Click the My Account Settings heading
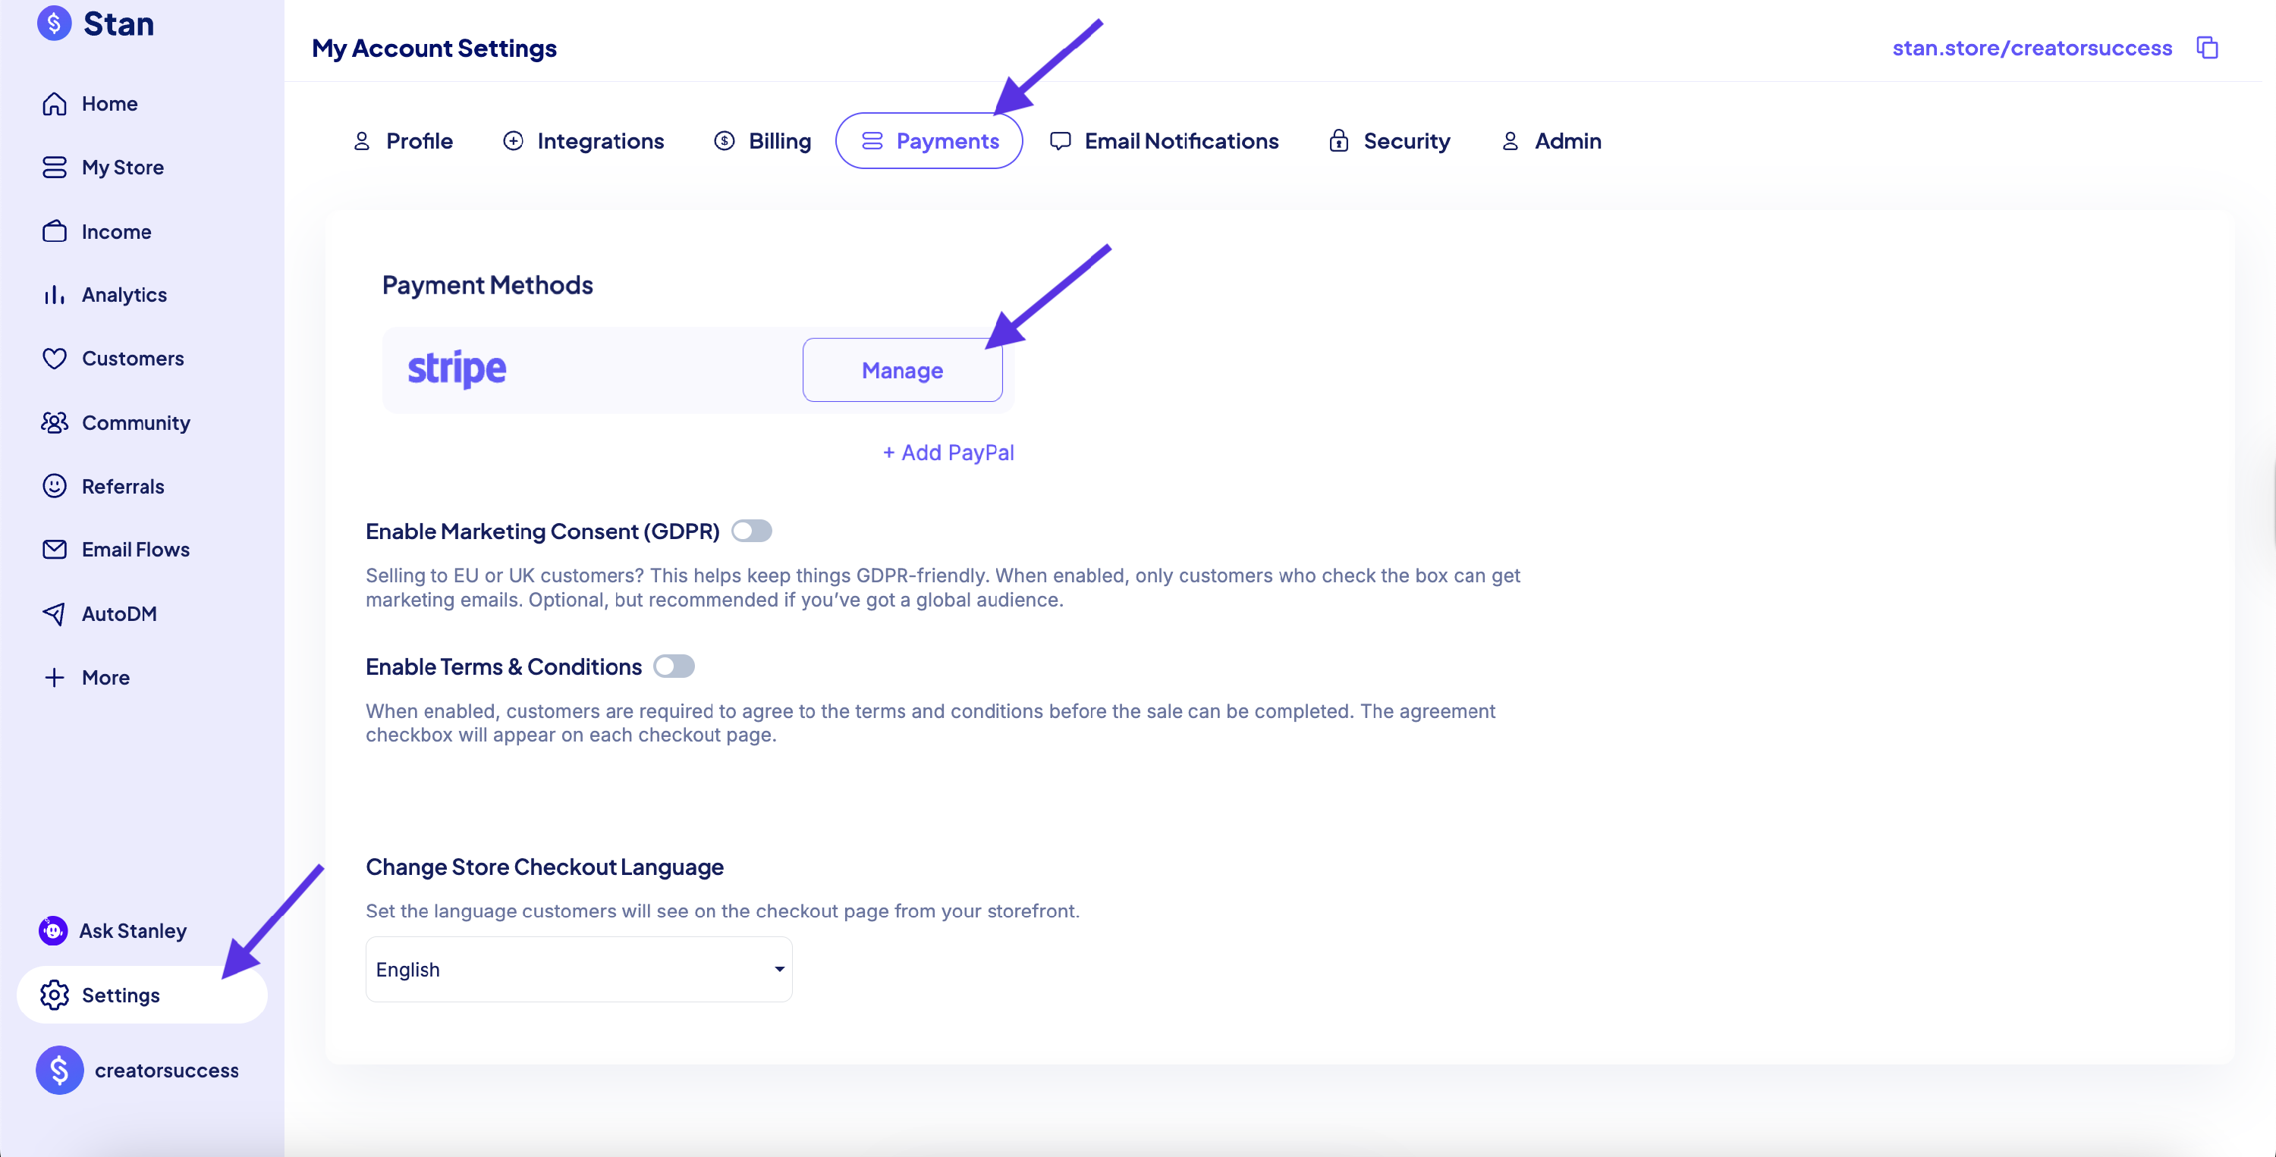The width and height of the screenshot is (2276, 1157). pos(434,48)
